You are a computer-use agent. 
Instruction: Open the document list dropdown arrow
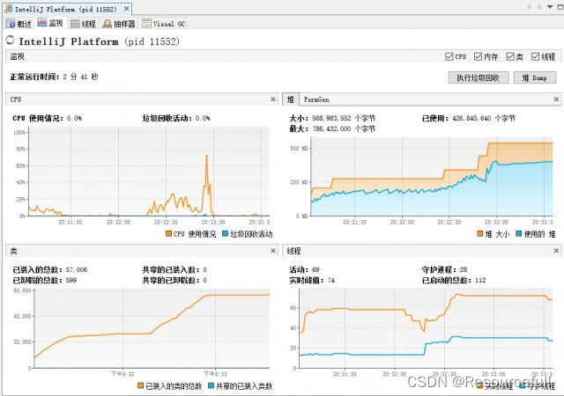[550, 7]
